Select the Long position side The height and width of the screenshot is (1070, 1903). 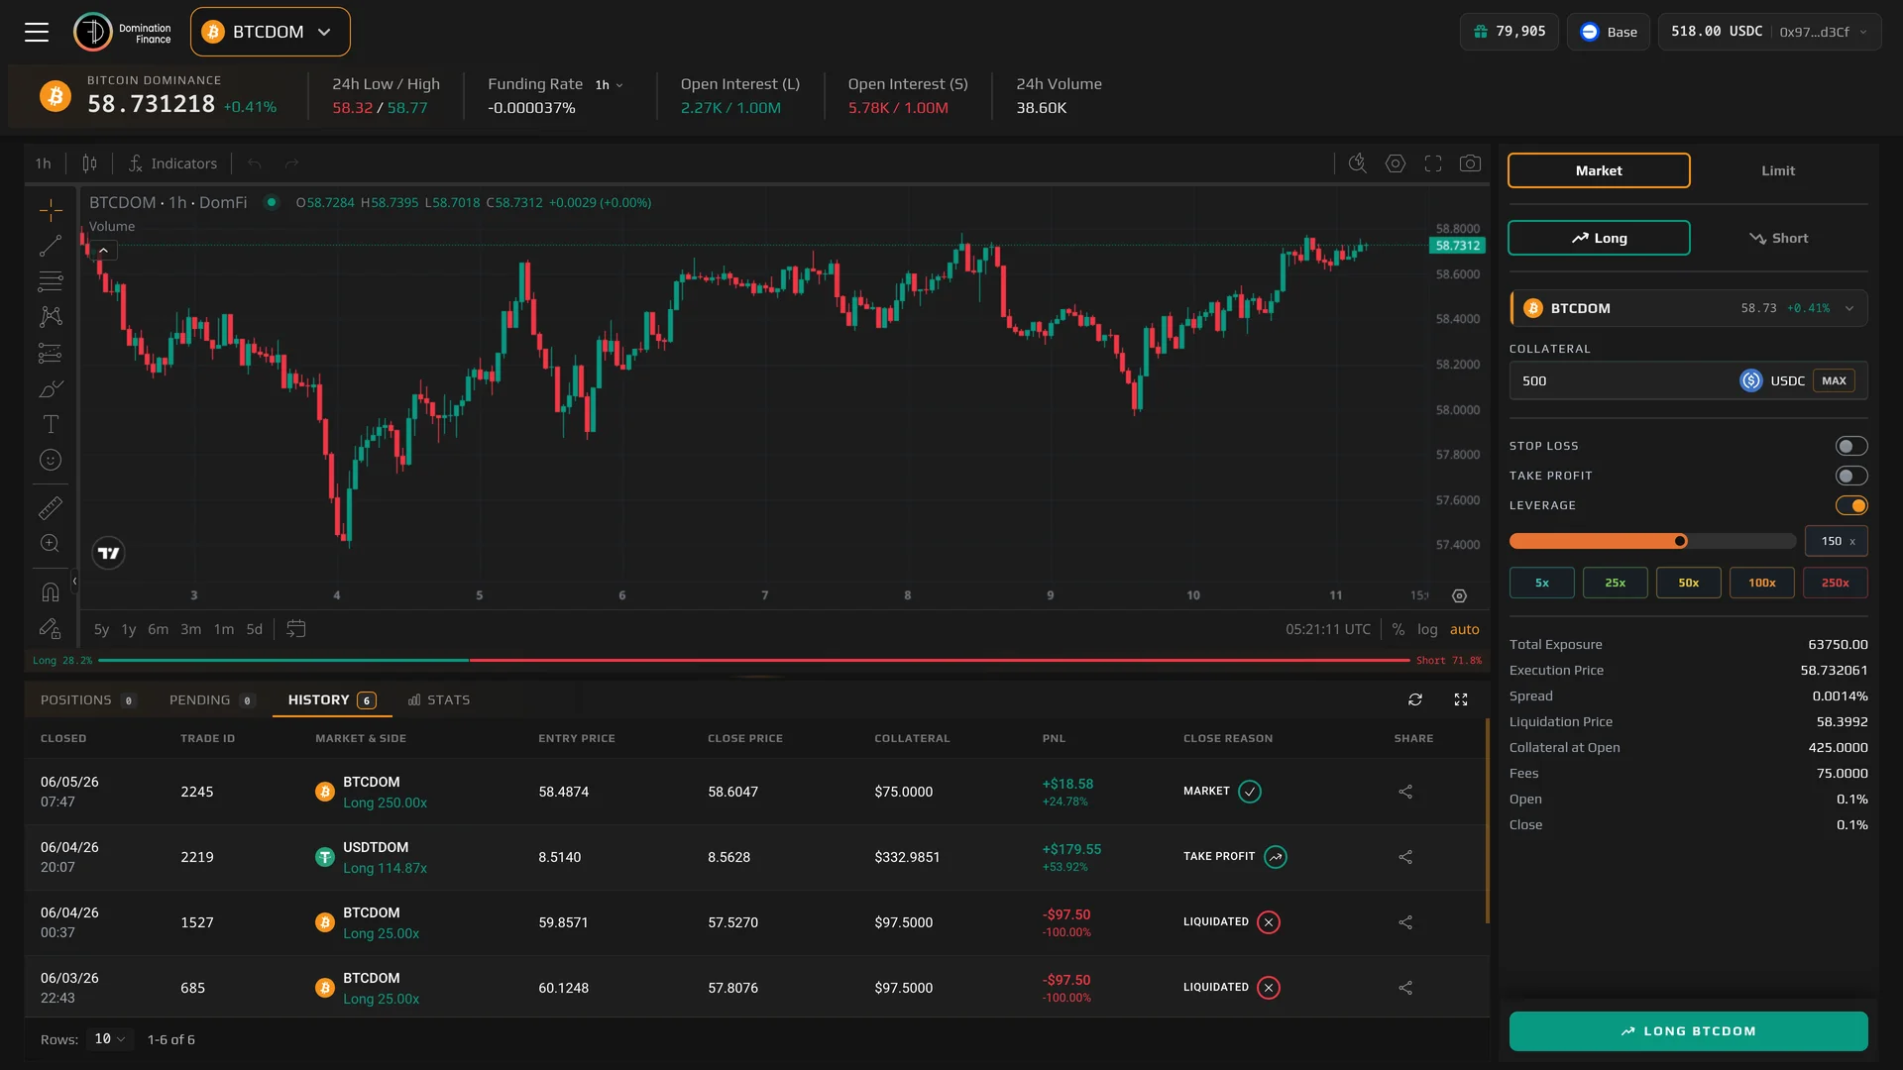tap(1599, 238)
